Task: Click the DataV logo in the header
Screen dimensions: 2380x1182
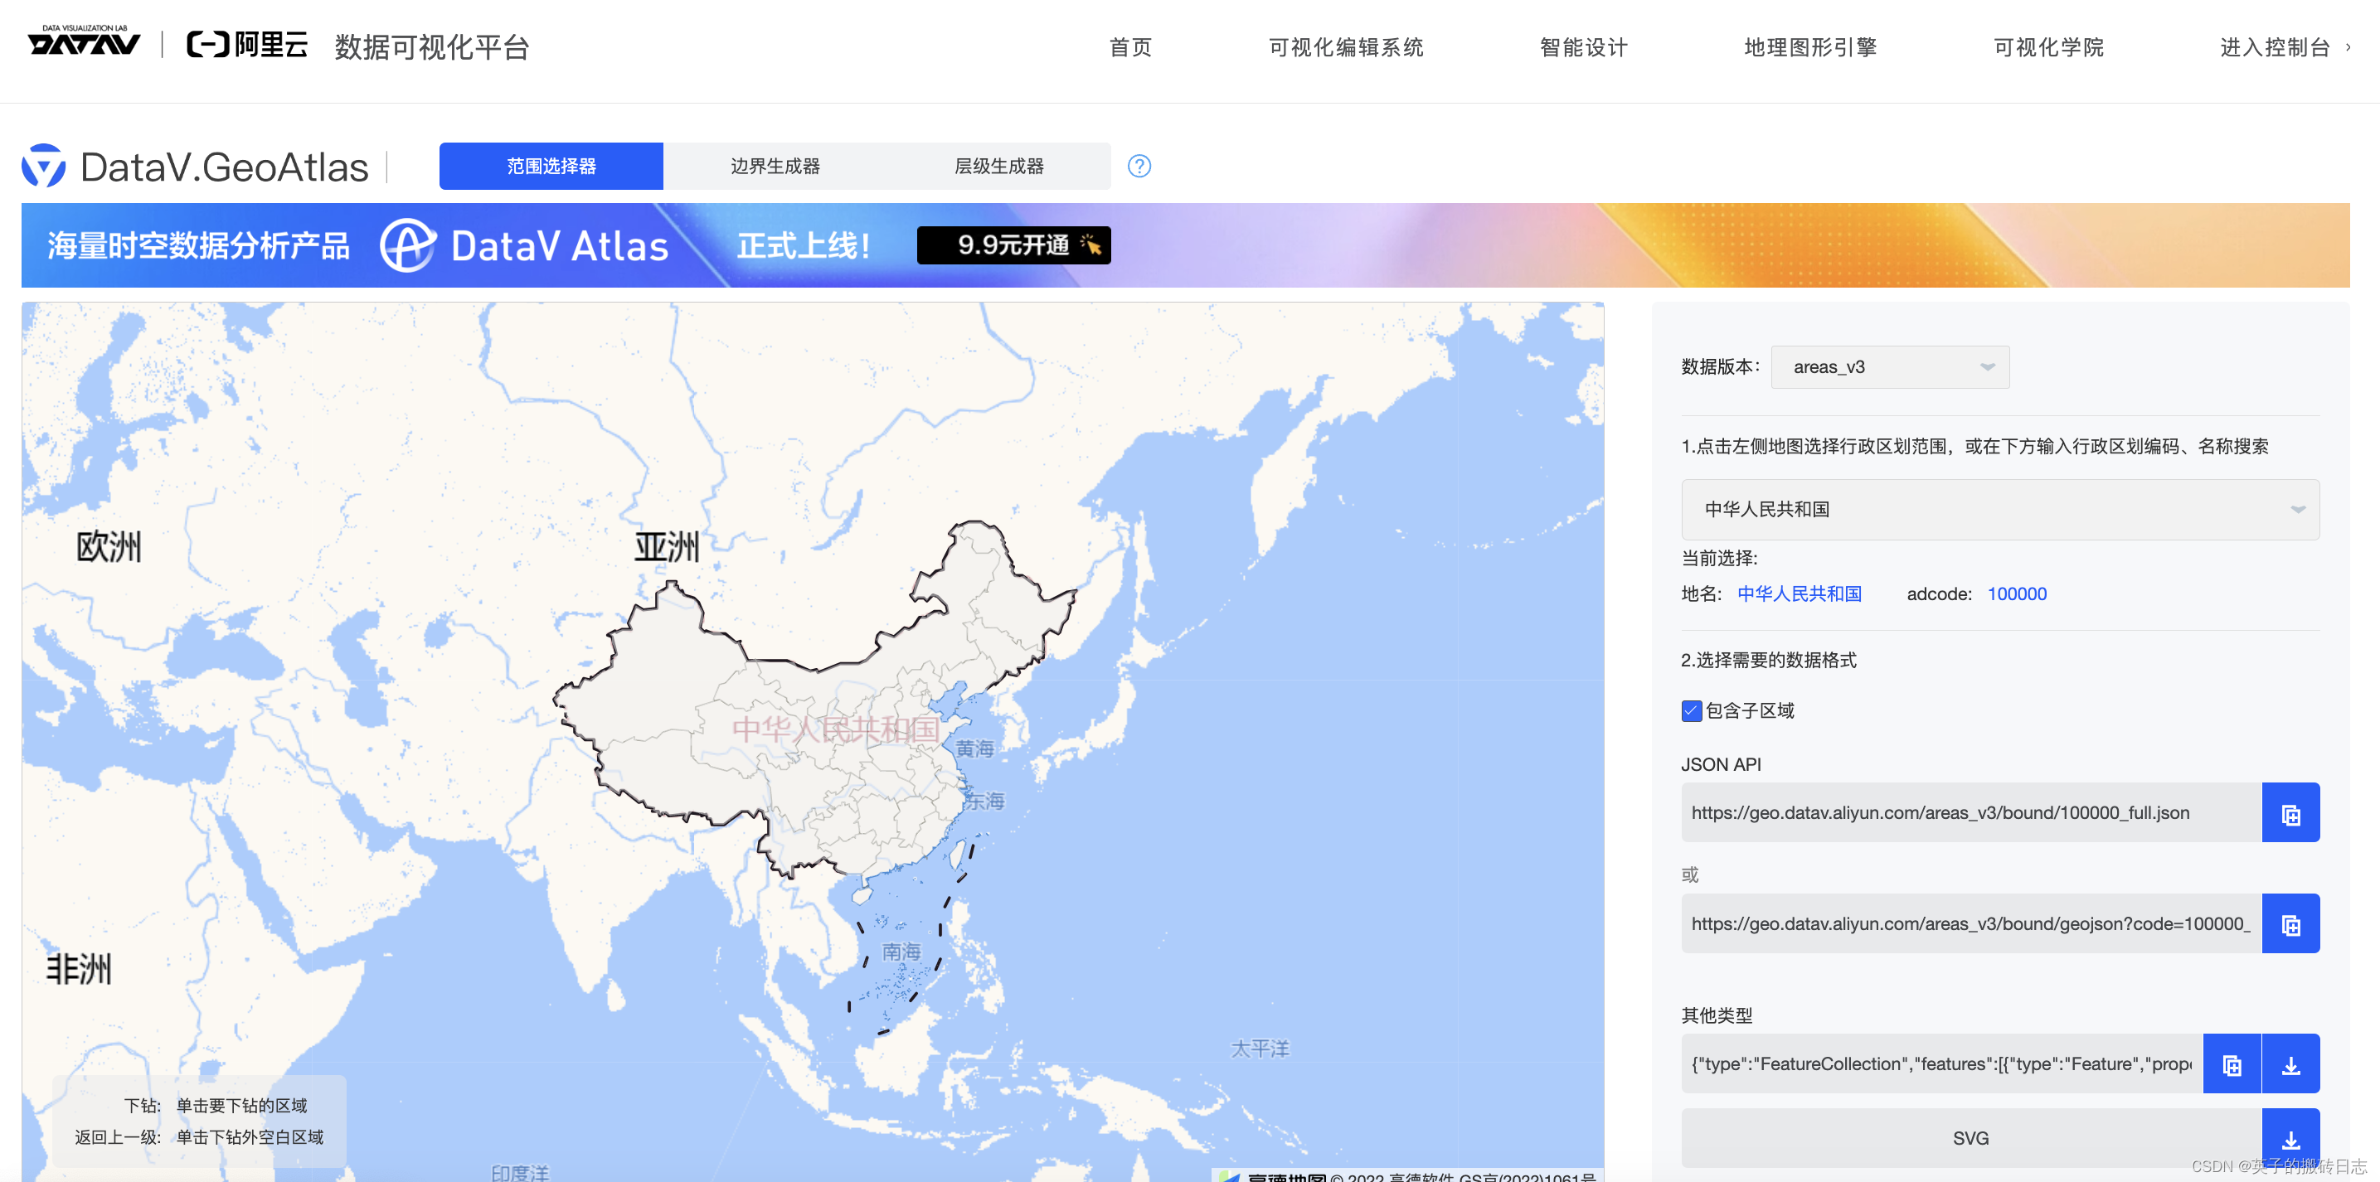Action: tap(83, 41)
